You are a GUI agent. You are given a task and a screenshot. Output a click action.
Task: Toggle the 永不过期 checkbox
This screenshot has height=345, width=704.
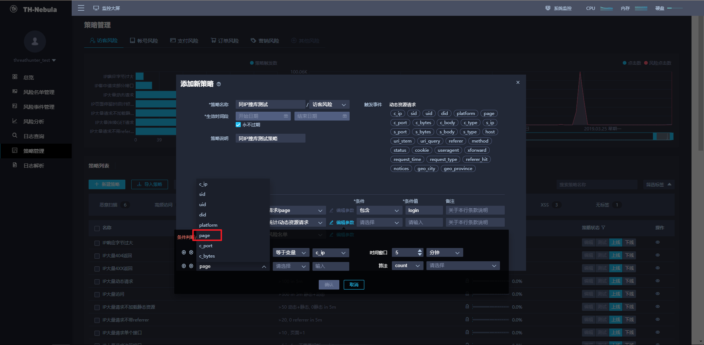(x=238, y=125)
